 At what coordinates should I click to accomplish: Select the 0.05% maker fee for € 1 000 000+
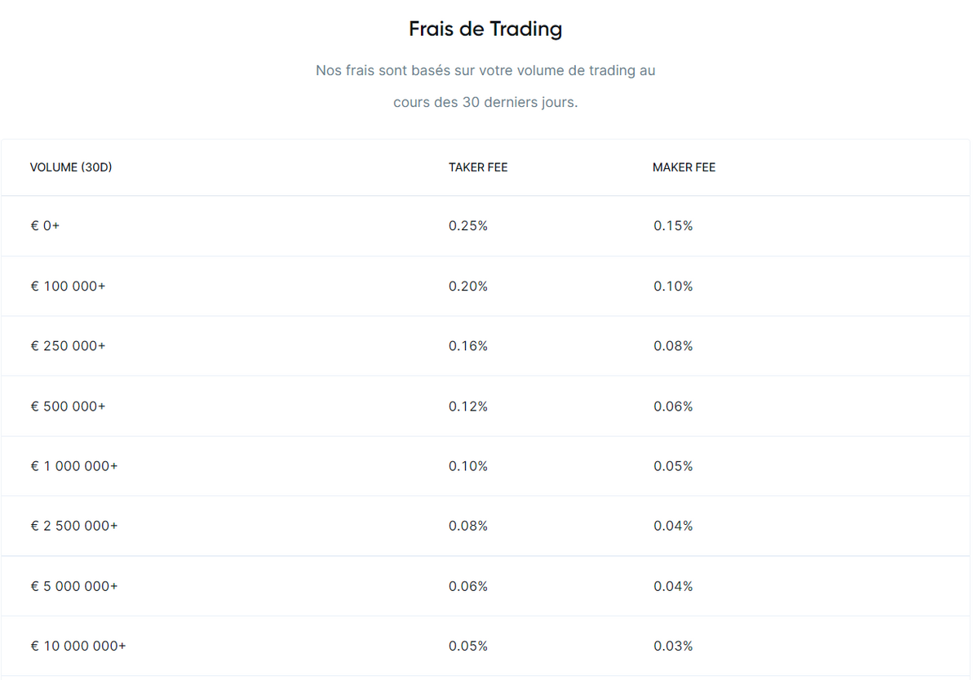pos(673,466)
